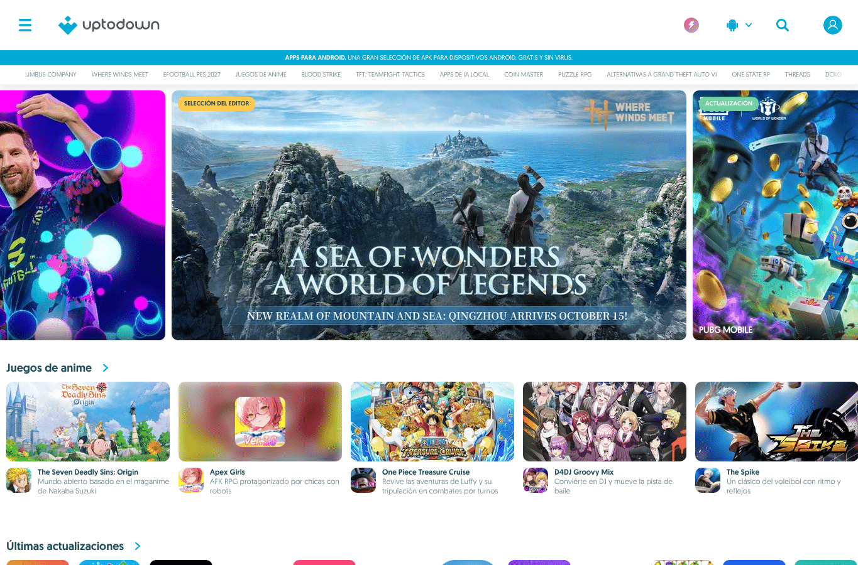Click The Spike app icon

(708, 480)
